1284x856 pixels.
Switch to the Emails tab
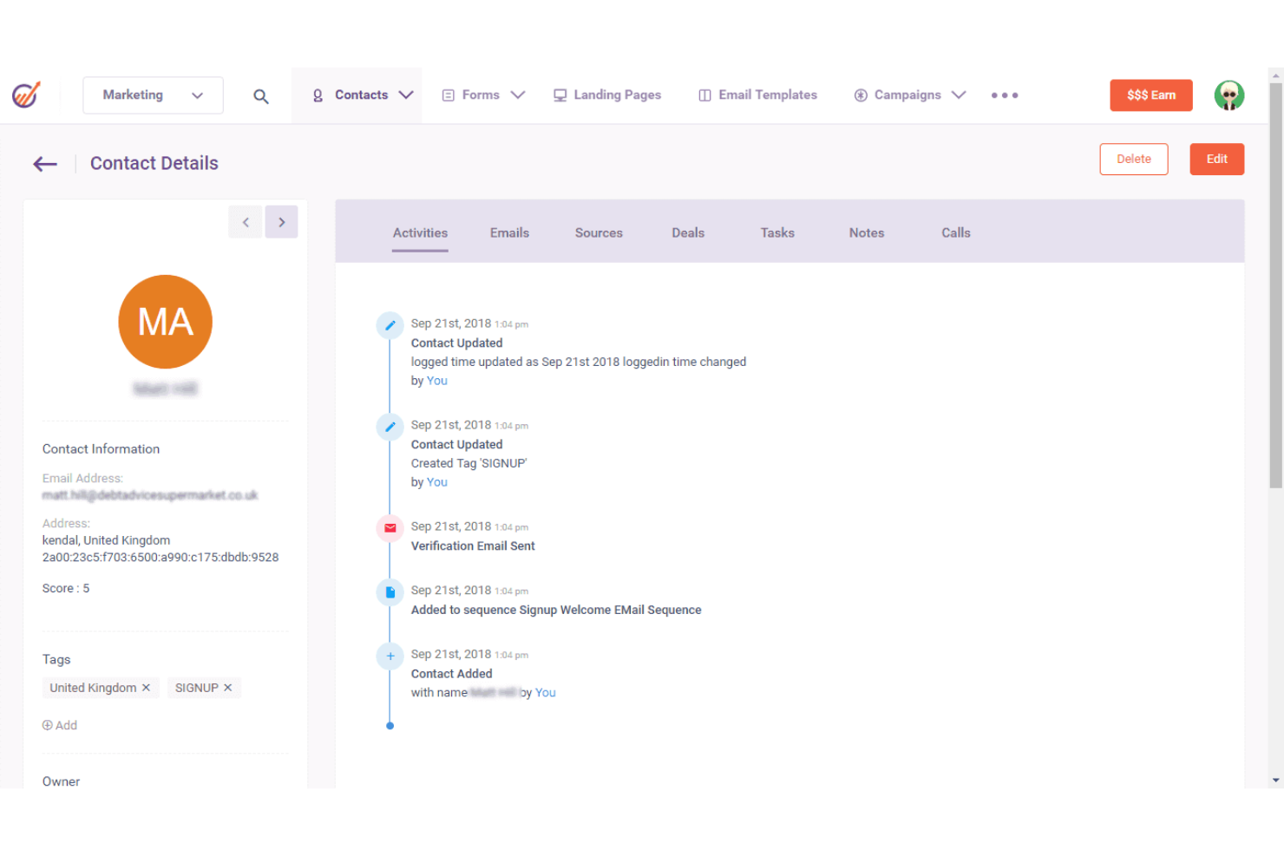(x=509, y=232)
